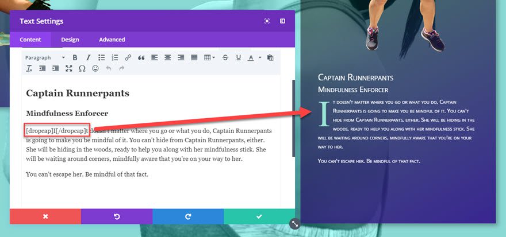Viewport: 506px width, 237px height.
Task: Underline the selected text
Action: 239,57
